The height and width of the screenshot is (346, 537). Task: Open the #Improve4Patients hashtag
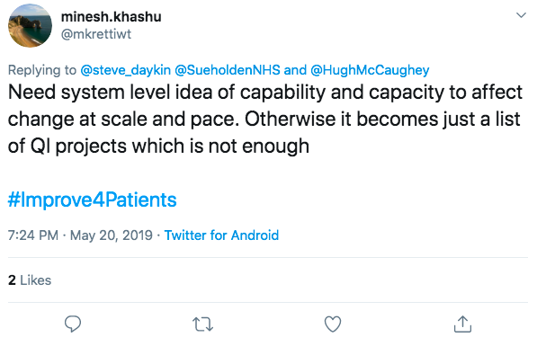[x=92, y=200]
